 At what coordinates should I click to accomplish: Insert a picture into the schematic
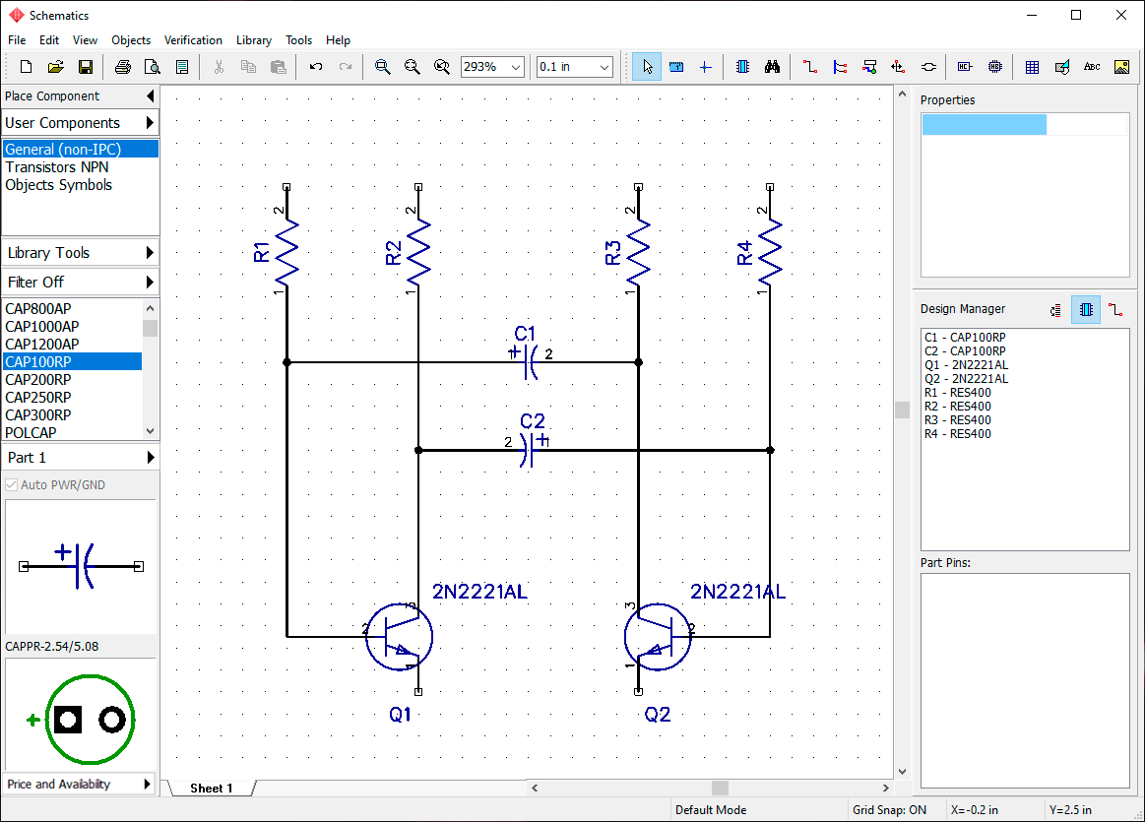(x=1121, y=66)
